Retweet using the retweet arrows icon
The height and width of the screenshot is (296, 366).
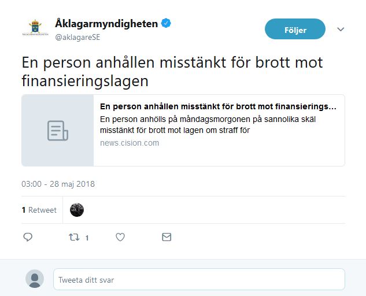click(x=74, y=237)
